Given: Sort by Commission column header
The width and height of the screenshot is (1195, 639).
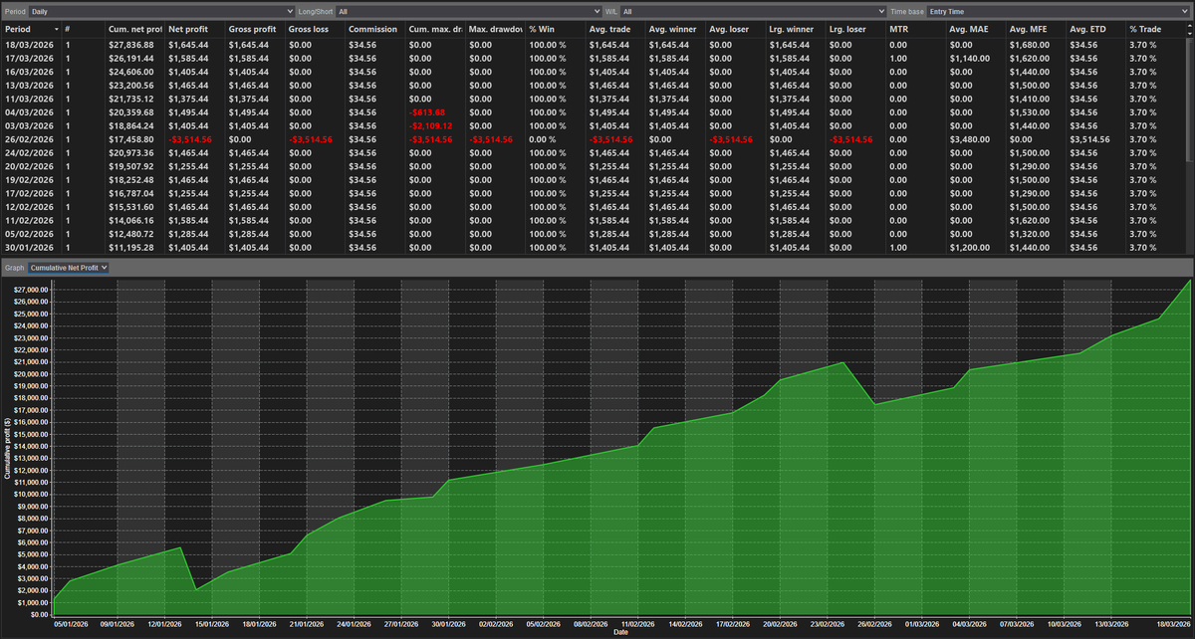Looking at the screenshot, I should tap(374, 30).
